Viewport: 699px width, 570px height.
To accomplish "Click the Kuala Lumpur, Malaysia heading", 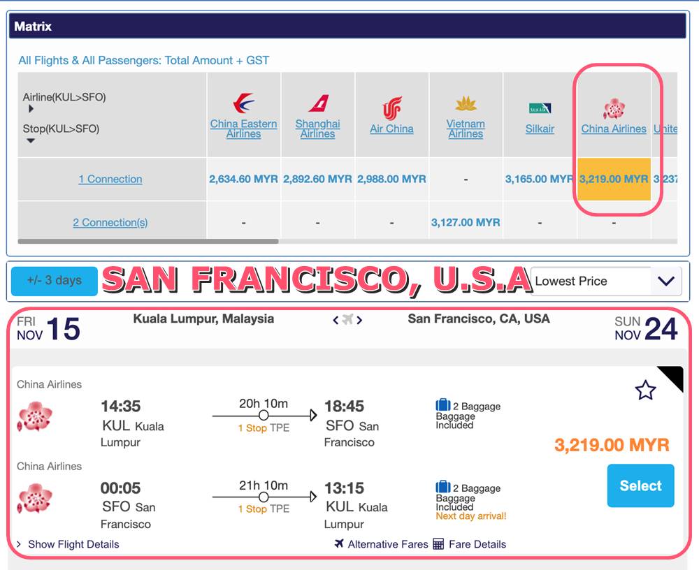I will click(203, 319).
